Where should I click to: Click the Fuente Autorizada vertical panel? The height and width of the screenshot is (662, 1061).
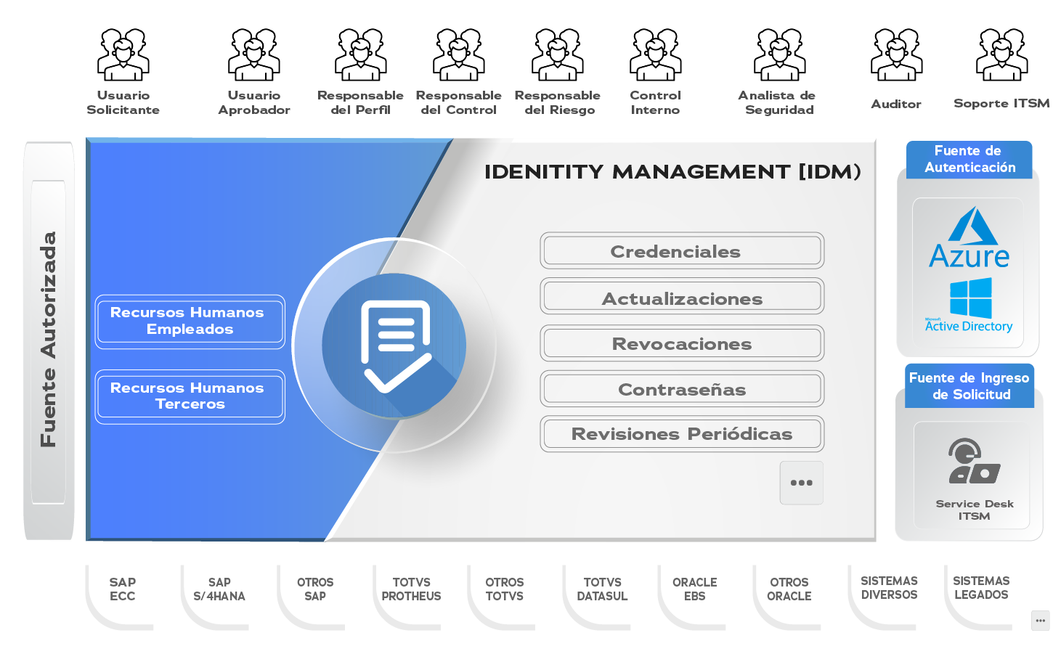49,340
